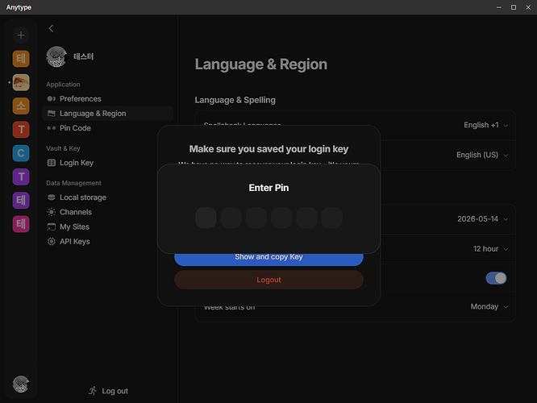Screen dimensions: 537x403
Task: Open Preferences settings
Action: 107,98
